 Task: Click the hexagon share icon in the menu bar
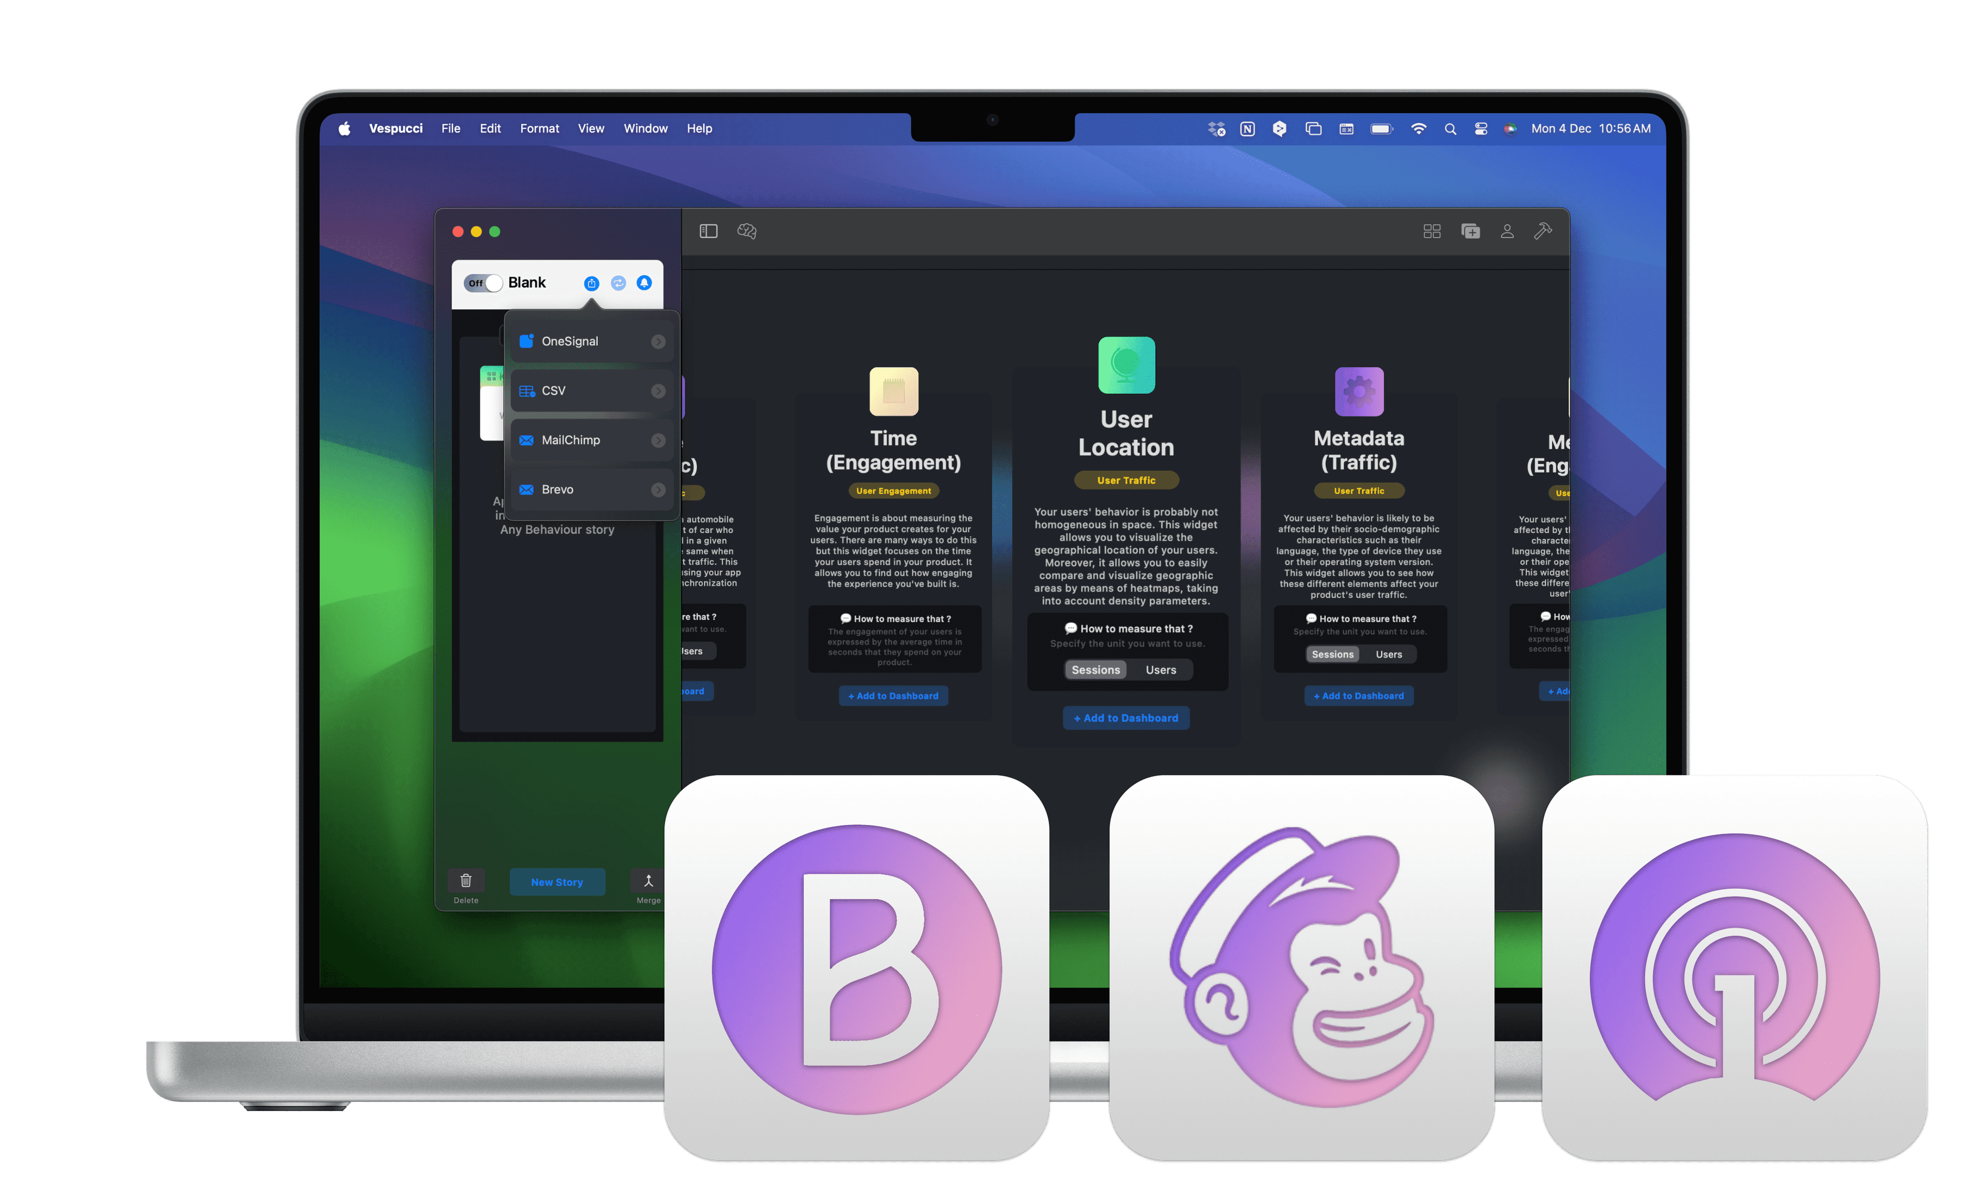(x=1279, y=129)
